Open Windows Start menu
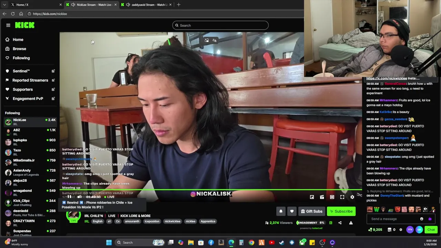This screenshot has width=441, height=248. click(109, 242)
